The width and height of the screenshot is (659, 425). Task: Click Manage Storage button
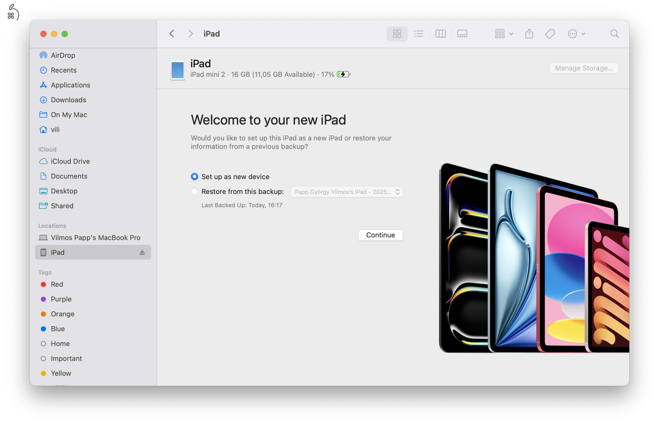(x=584, y=68)
